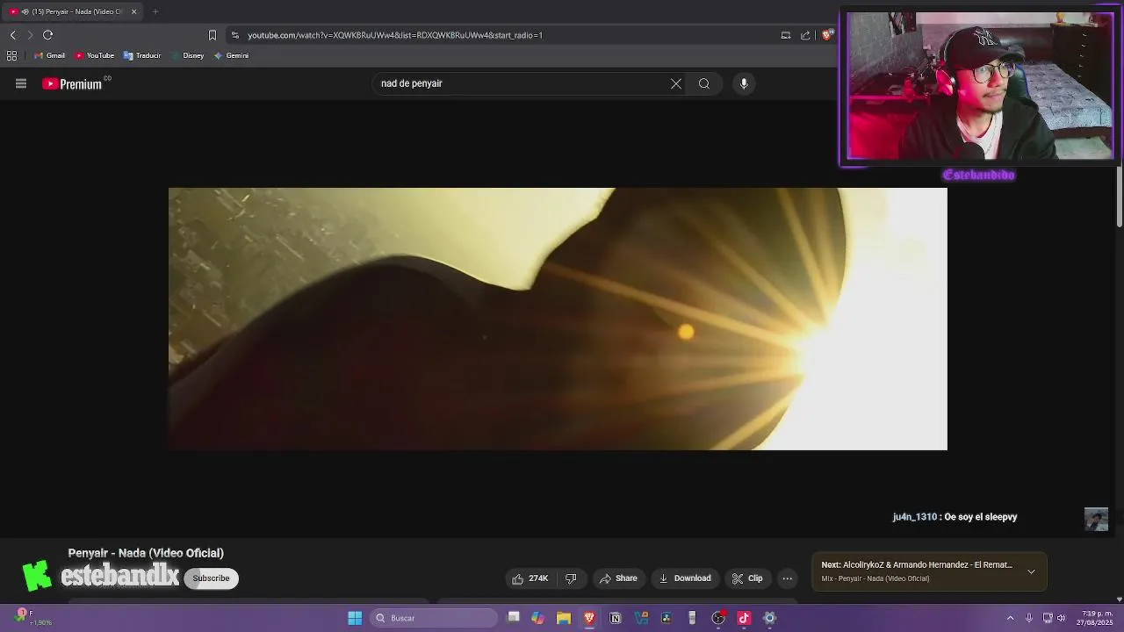
Task: Share the video
Action: (x=618, y=578)
